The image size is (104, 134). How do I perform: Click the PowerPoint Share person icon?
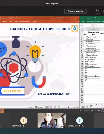point(77,21)
